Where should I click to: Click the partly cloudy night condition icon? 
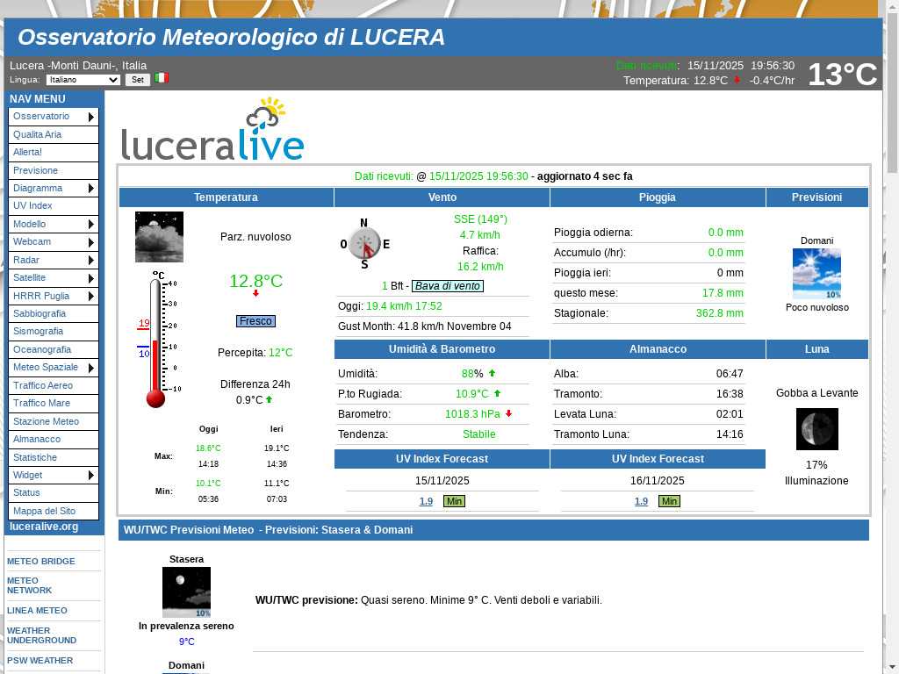tap(159, 237)
